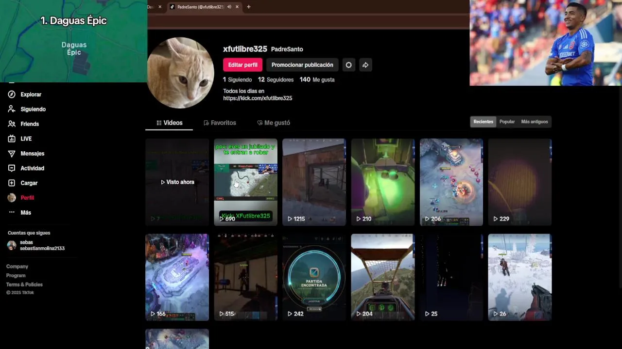Open the Más three-dots icon
The width and height of the screenshot is (622, 349).
click(12, 212)
